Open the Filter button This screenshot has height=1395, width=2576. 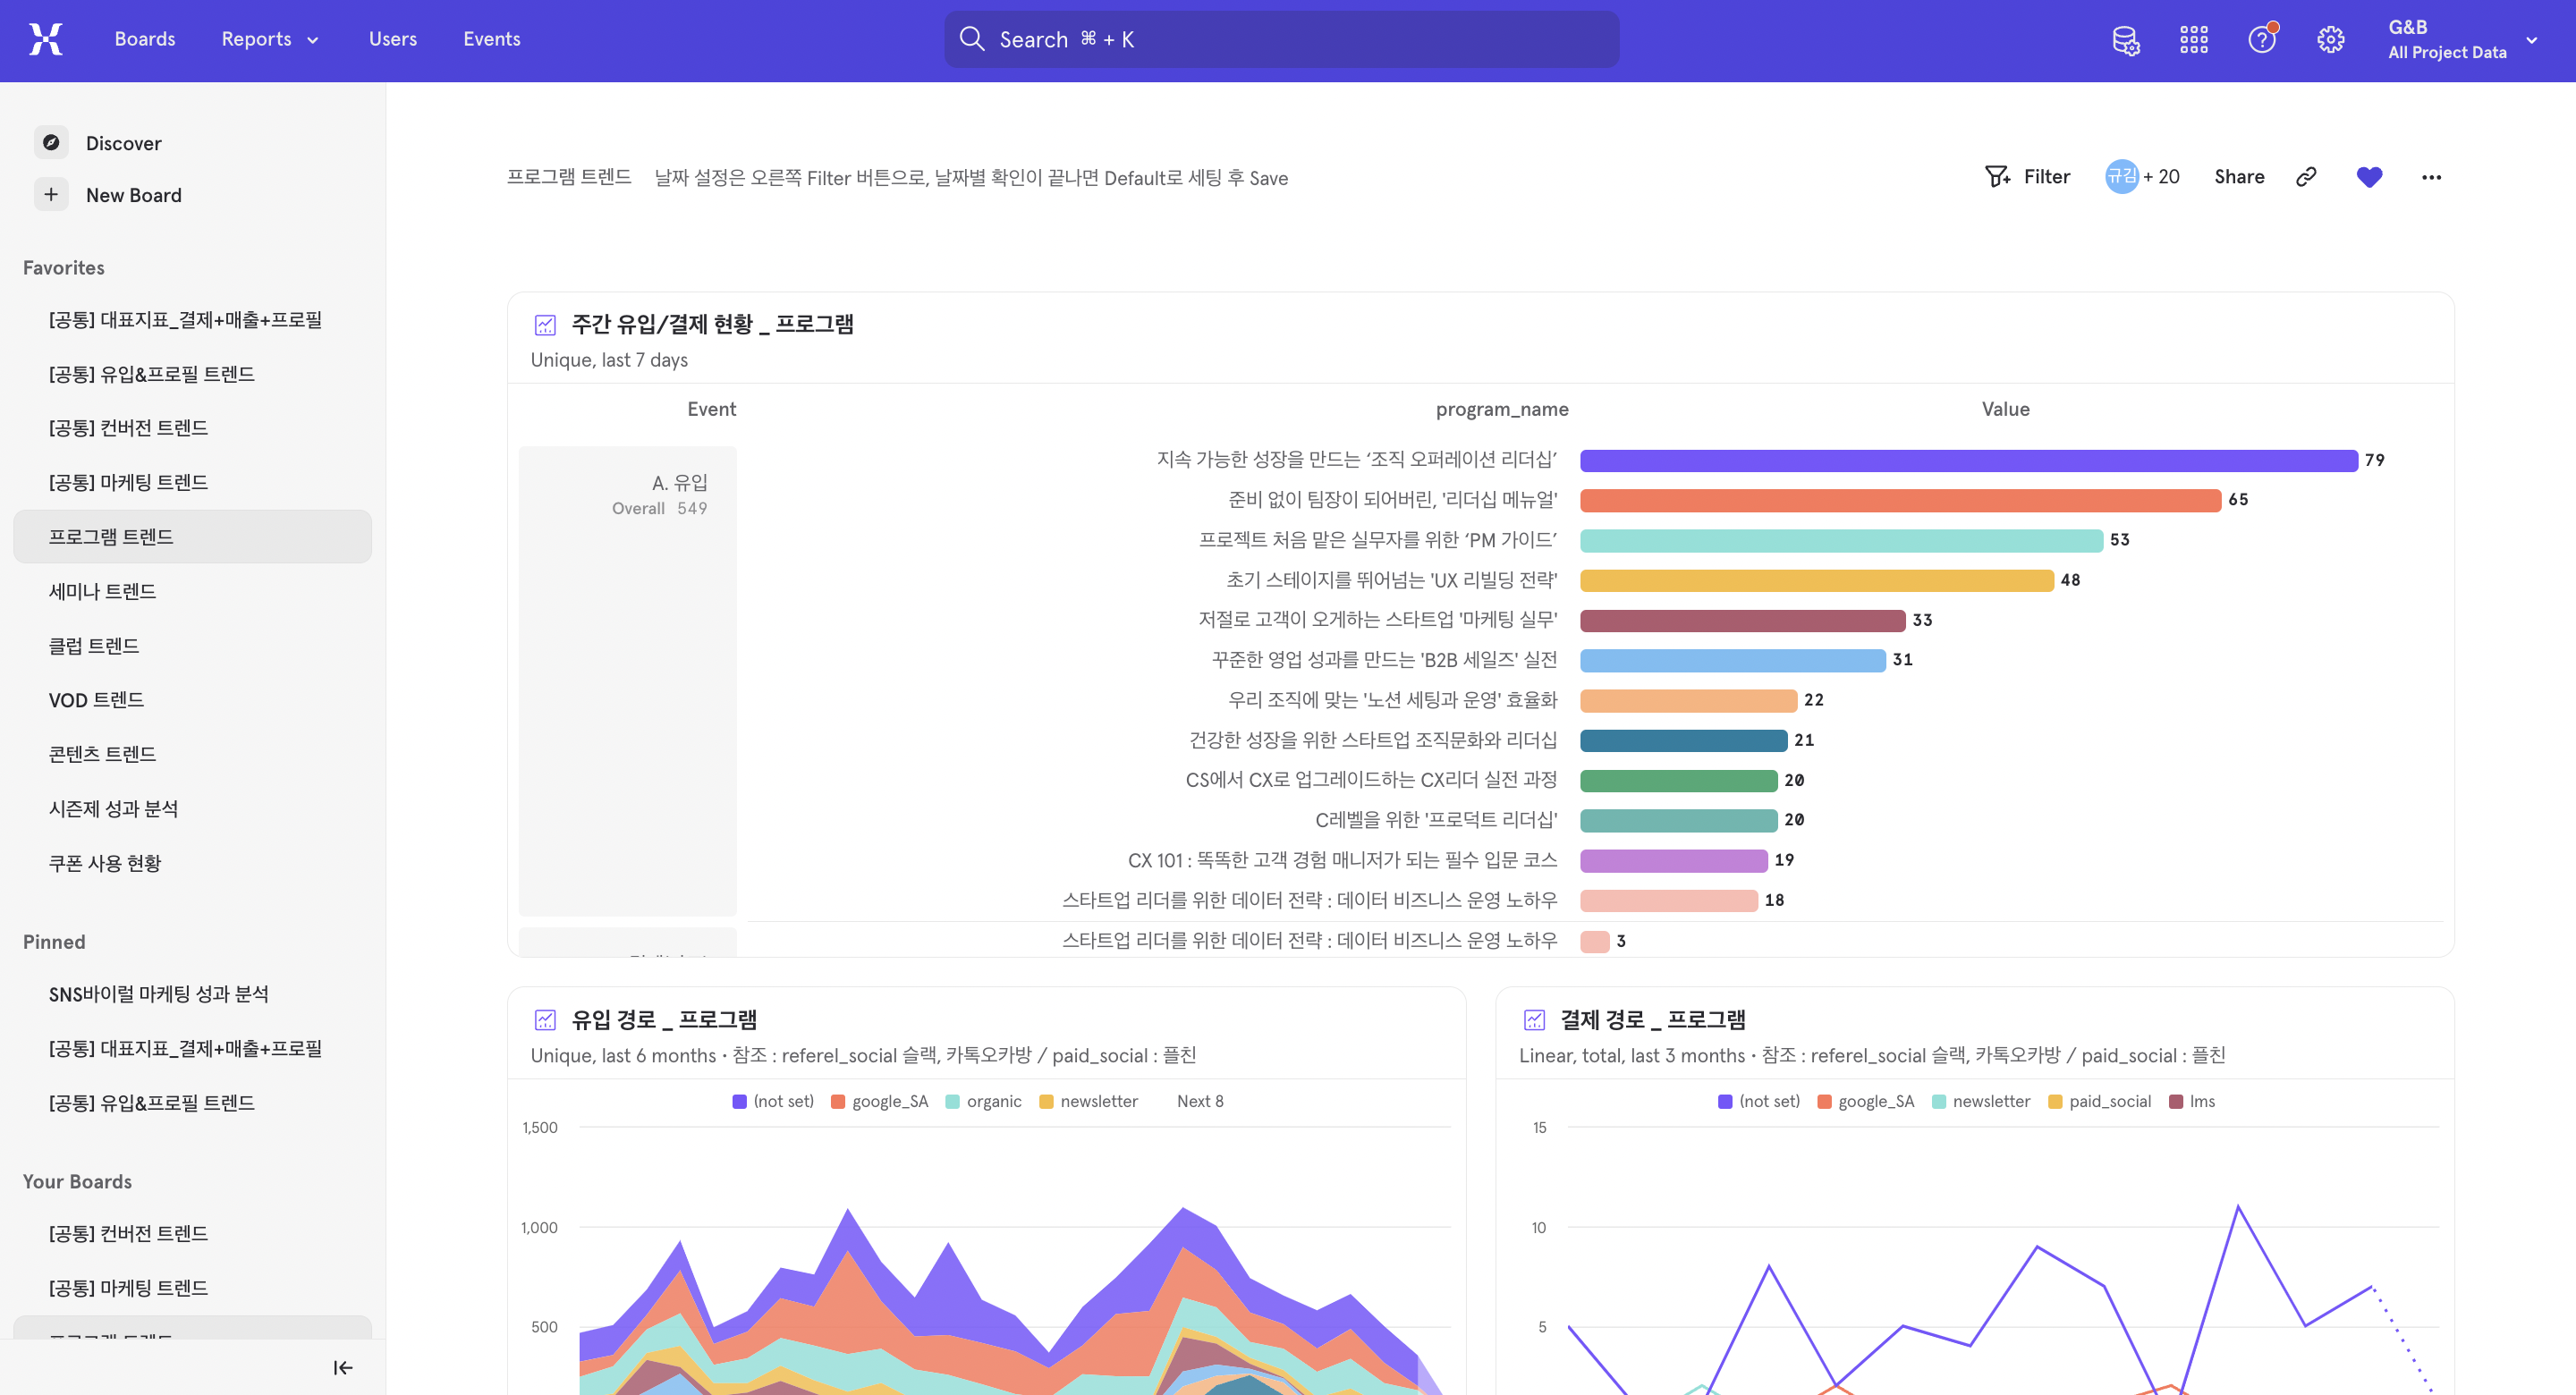click(x=2027, y=177)
